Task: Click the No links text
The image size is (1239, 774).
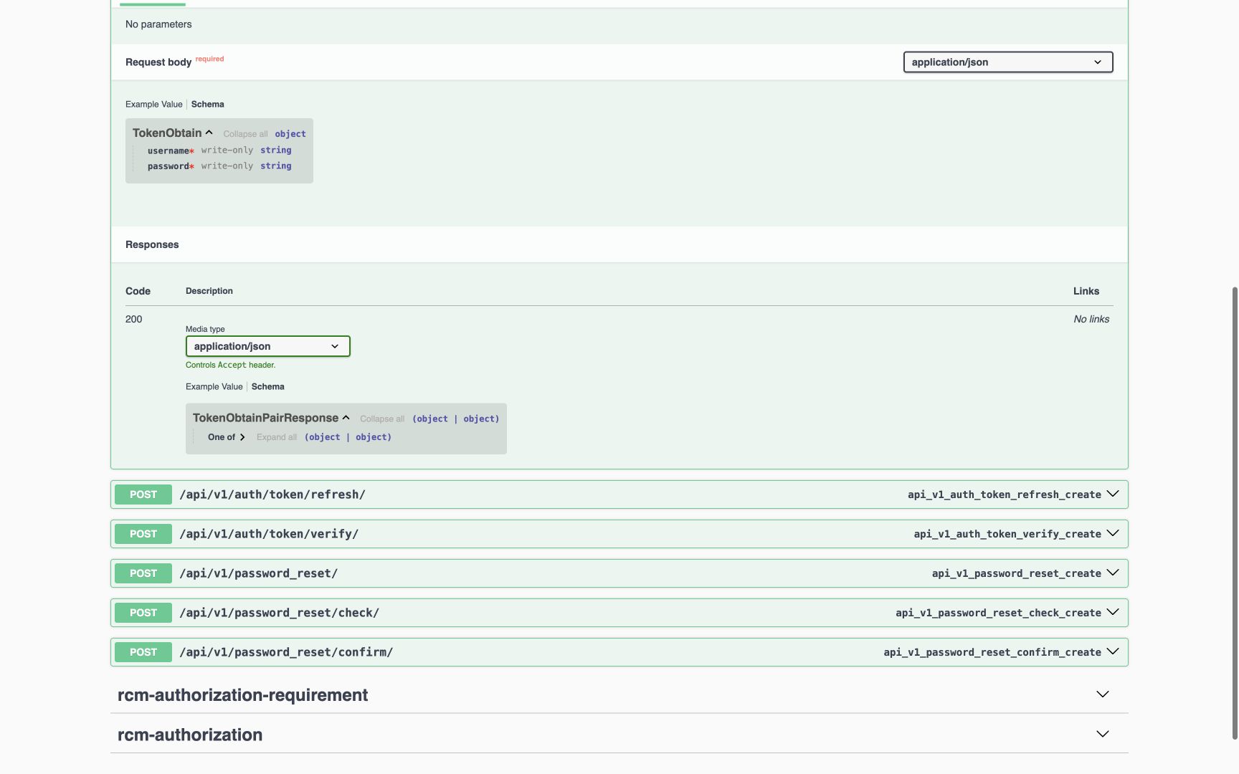Action: tap(1091, 320)
